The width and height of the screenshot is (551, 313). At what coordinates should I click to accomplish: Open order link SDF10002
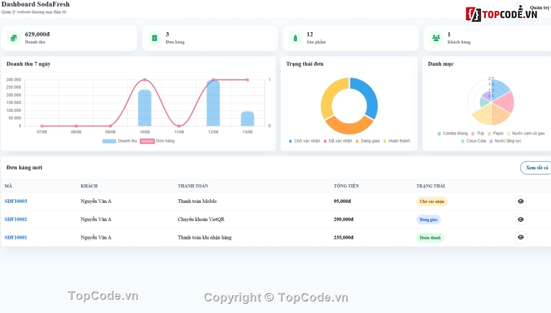pyautogui.click(x=16, y=219)
